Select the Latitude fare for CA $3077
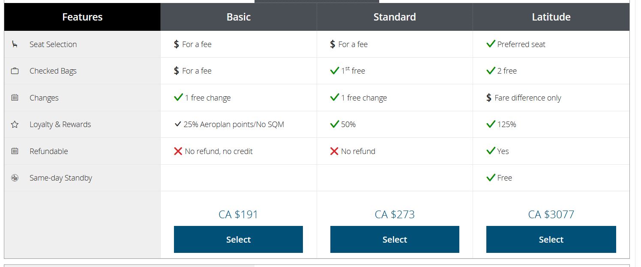The image size is (641, 267). point(551,240)
